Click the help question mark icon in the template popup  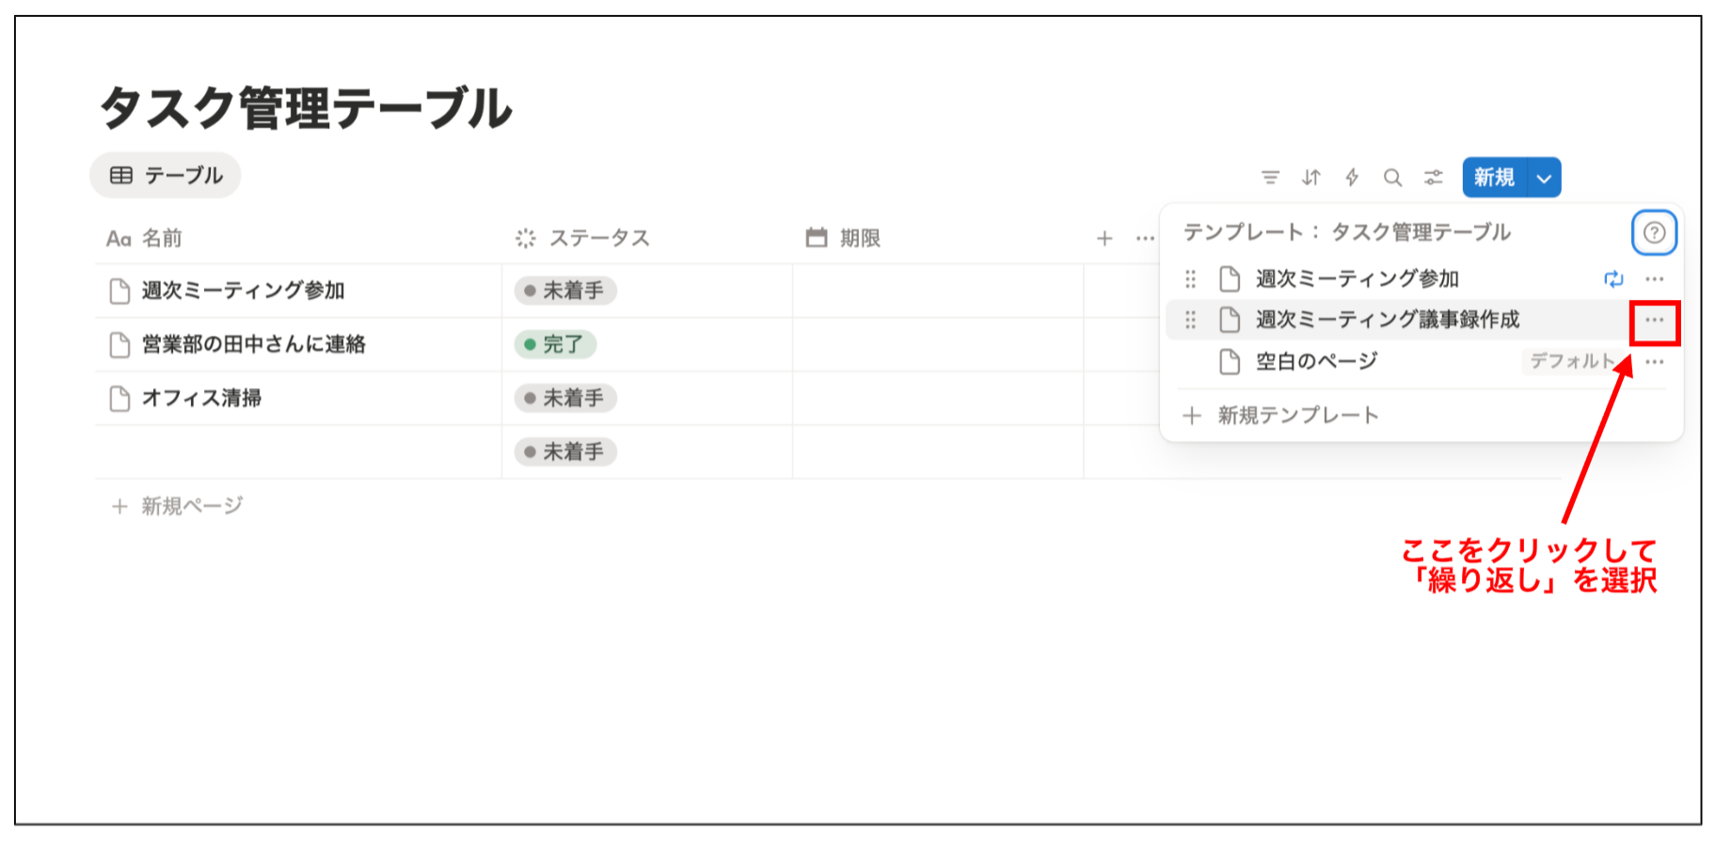click(x=1654, y=233)
